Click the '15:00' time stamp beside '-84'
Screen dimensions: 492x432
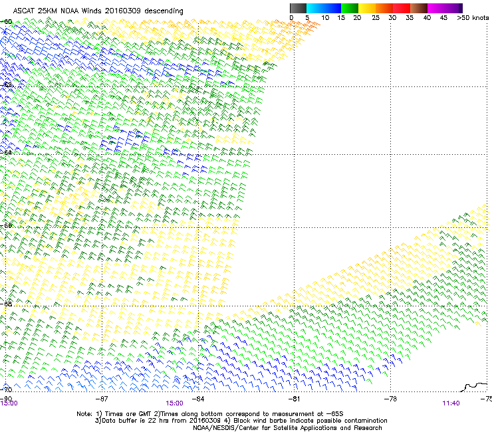point(174,403)
